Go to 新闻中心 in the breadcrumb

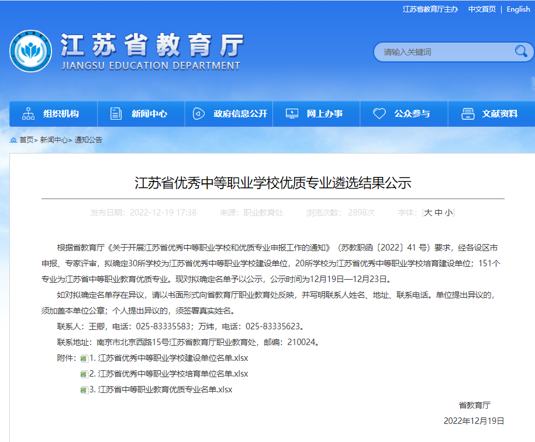click(54, 140)
